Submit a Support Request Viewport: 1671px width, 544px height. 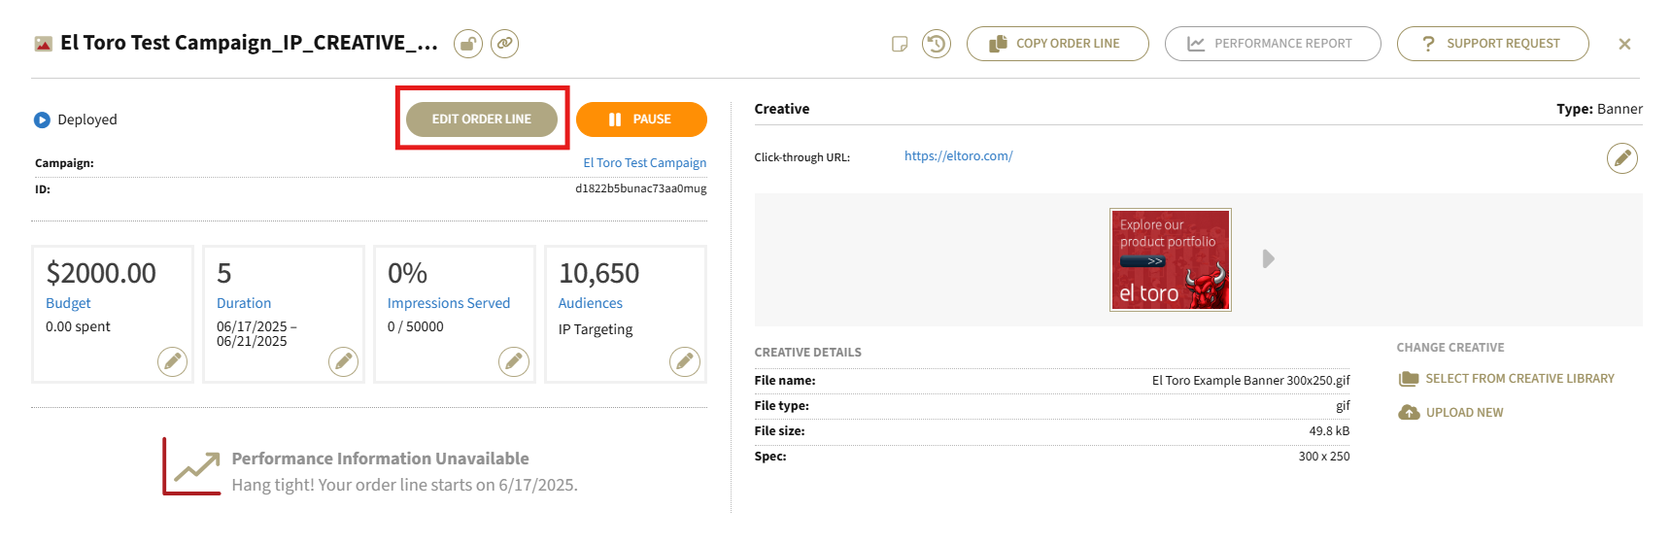1493,44
